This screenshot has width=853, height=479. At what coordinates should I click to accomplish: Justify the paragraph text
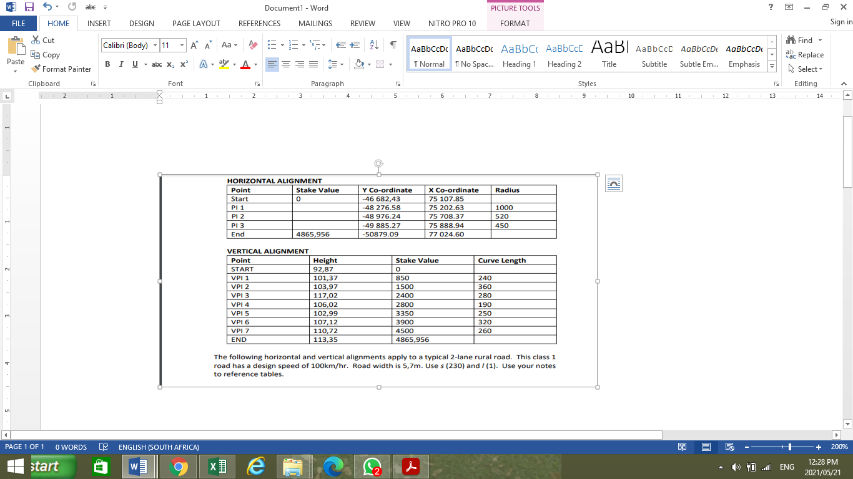tap(313, 64)
